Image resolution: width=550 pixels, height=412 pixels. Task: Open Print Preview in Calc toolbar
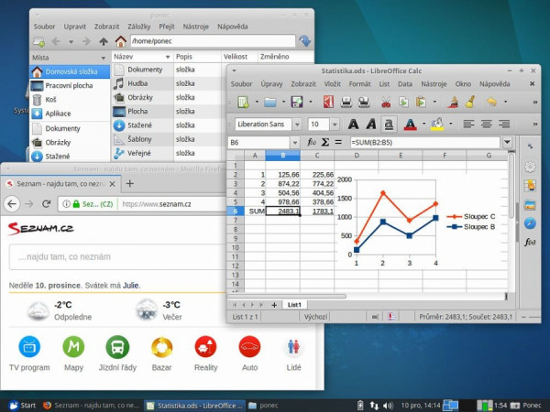pyautogui.click(x=364, y=102)
